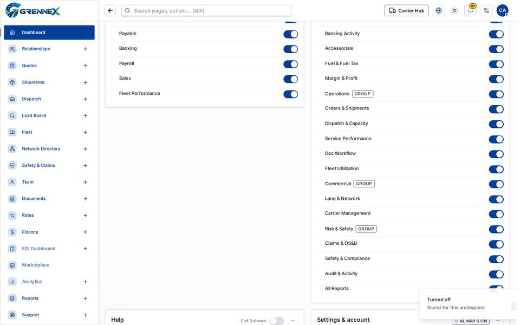Expand the Load Board plus
Viewport: 520px width, 325px height.
(85, 115)
